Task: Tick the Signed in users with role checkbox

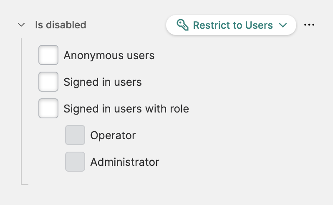Action: point(48,109)
